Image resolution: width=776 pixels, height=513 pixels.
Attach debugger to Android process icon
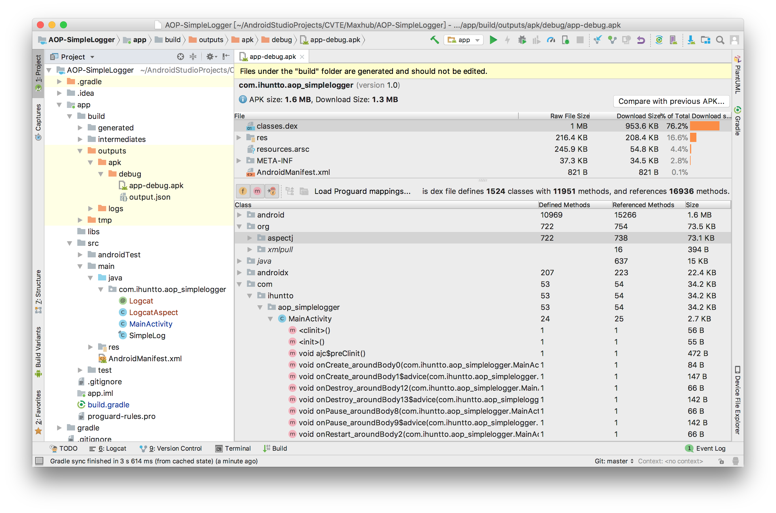coord(565,40)
